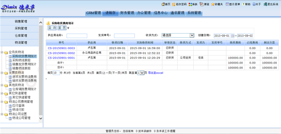Go to the 首页 home icon in top toolbar
Viewport: 281px width, 134px height.
pyautogui.click(x=163, y=4)
